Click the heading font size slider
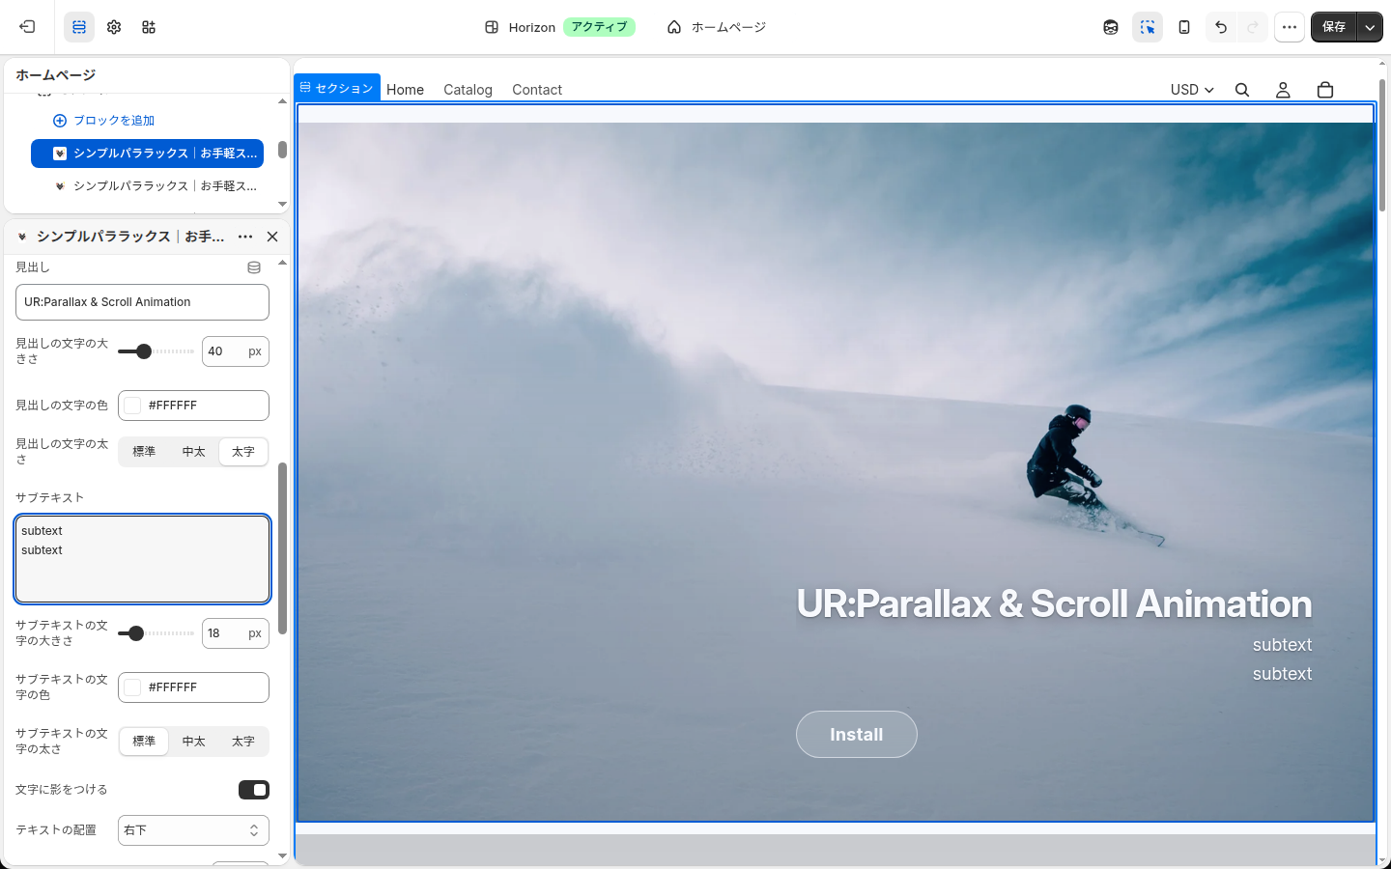This screenshot has height=869, width=1391. [156, 351]
